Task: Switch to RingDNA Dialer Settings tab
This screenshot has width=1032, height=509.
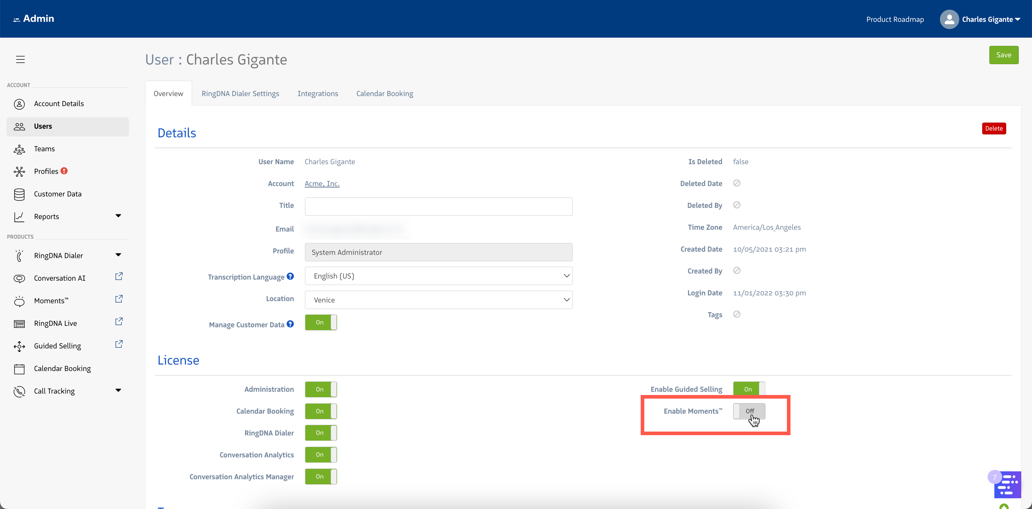Action: 240,94
